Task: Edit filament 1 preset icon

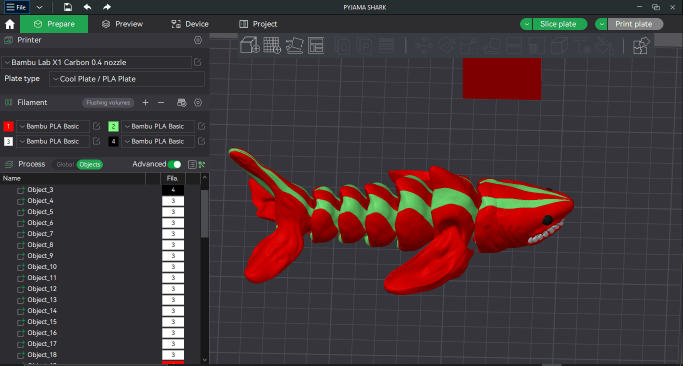Action: coord(97,126)
